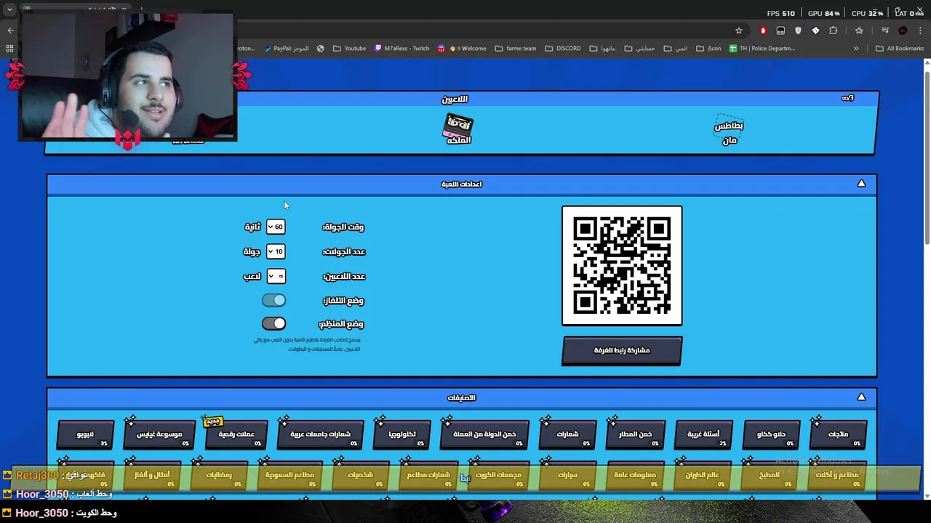Toggle organizer mode switch (وضع المنظم)

(x=274, y=323)
